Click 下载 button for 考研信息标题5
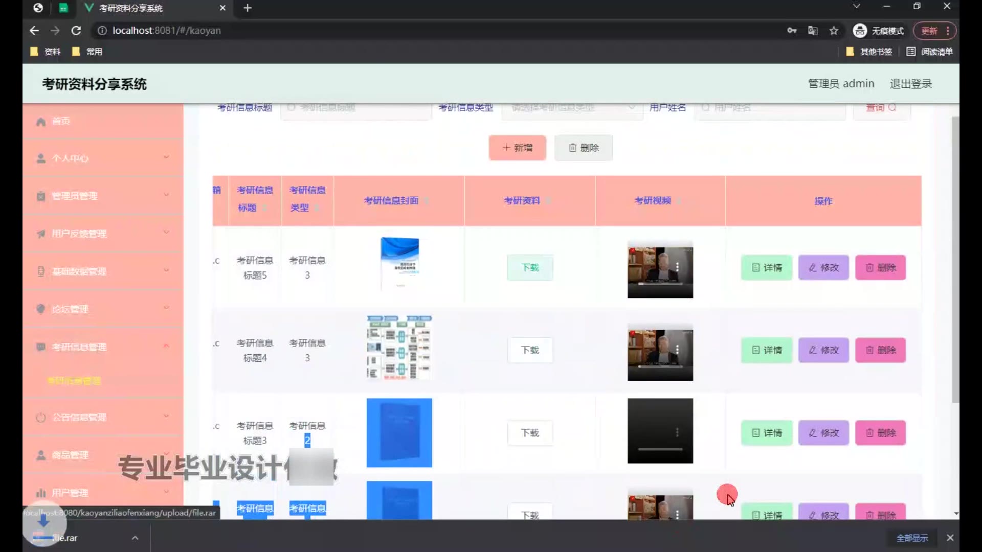This screenshot has width=982, height=552. click(530, 268)
